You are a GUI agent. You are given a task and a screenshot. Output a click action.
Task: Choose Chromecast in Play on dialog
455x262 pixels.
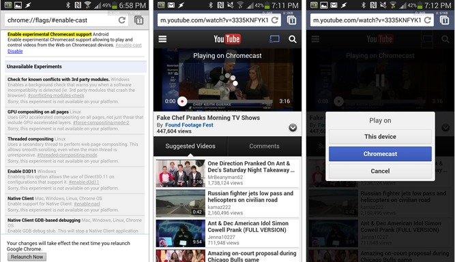click(x=380, y=154)
